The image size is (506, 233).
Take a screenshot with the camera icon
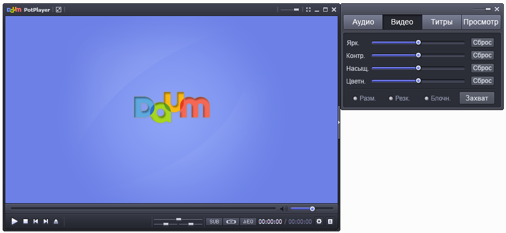point(231,222)
